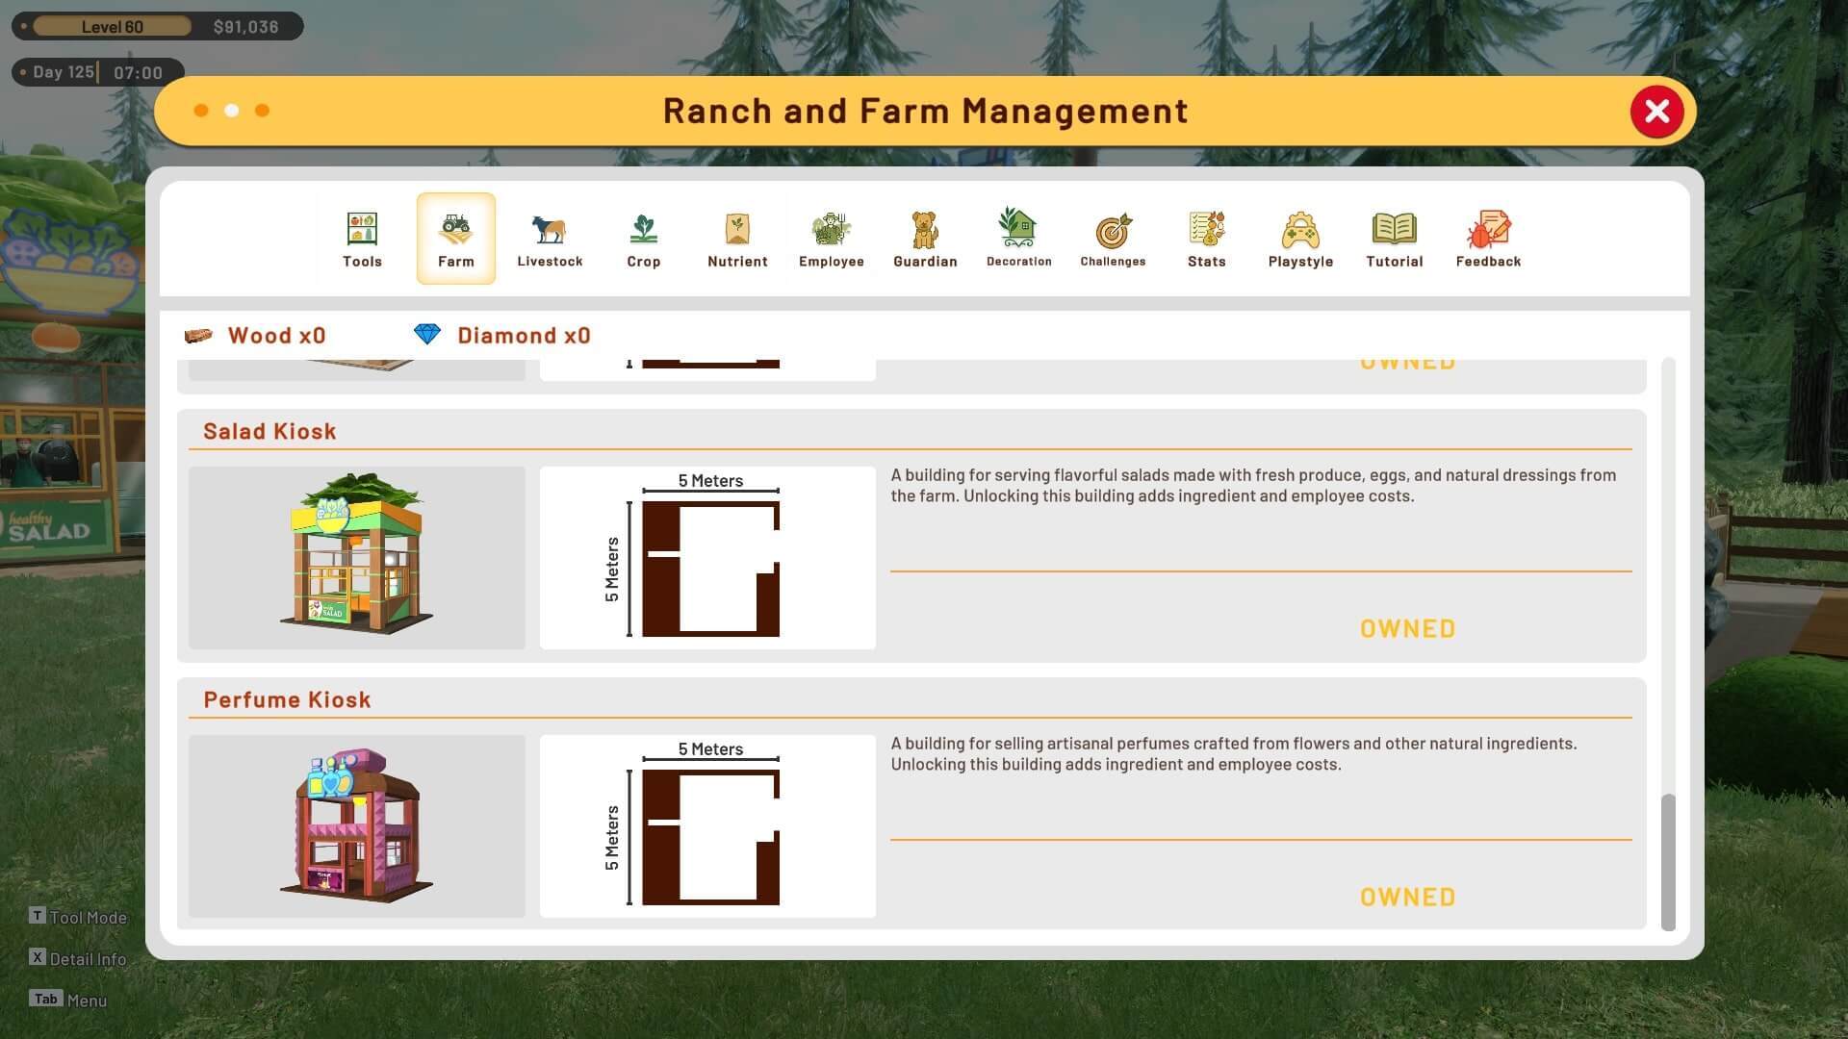The image size is (1848, 1039).
Task: Open the Tools category icon
Action: point(362,229)
